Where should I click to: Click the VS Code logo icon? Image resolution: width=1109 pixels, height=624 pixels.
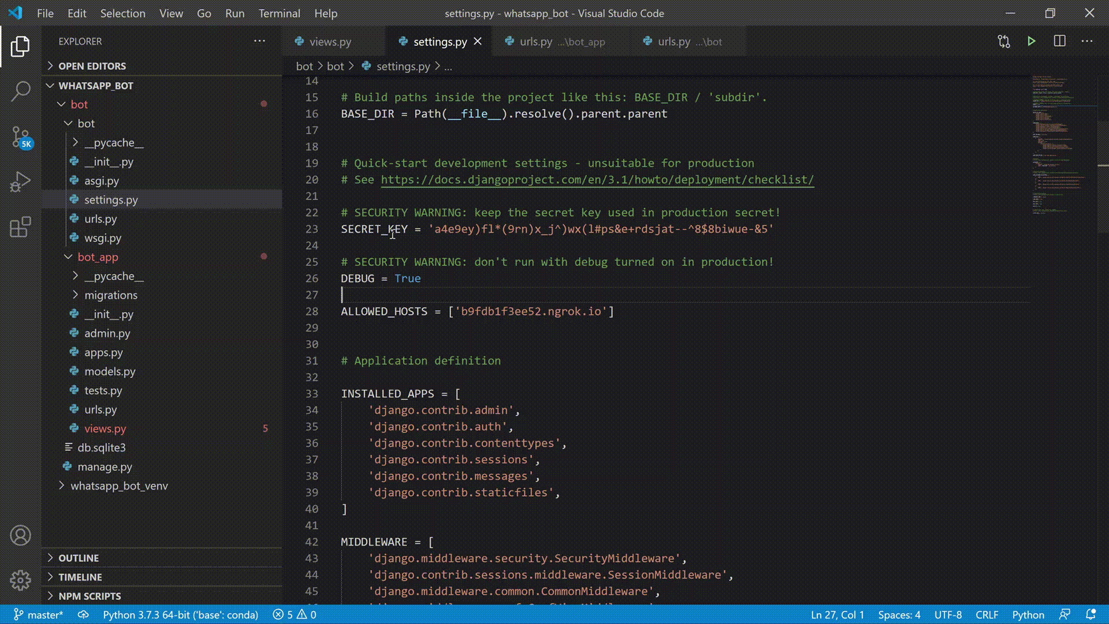(x=16, y=13)
